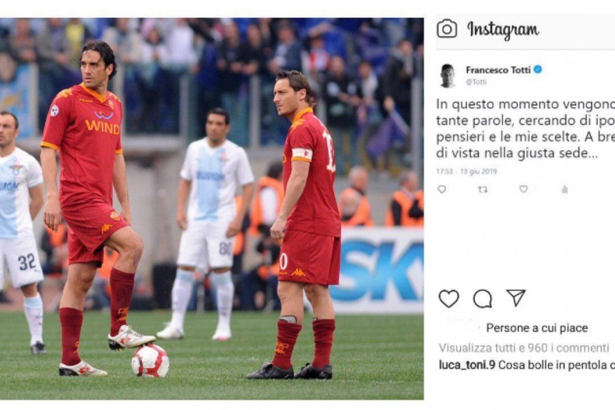Like the tweet with small heart icon
The height and width of the screenshot is (410, 615).
point(523,189)
